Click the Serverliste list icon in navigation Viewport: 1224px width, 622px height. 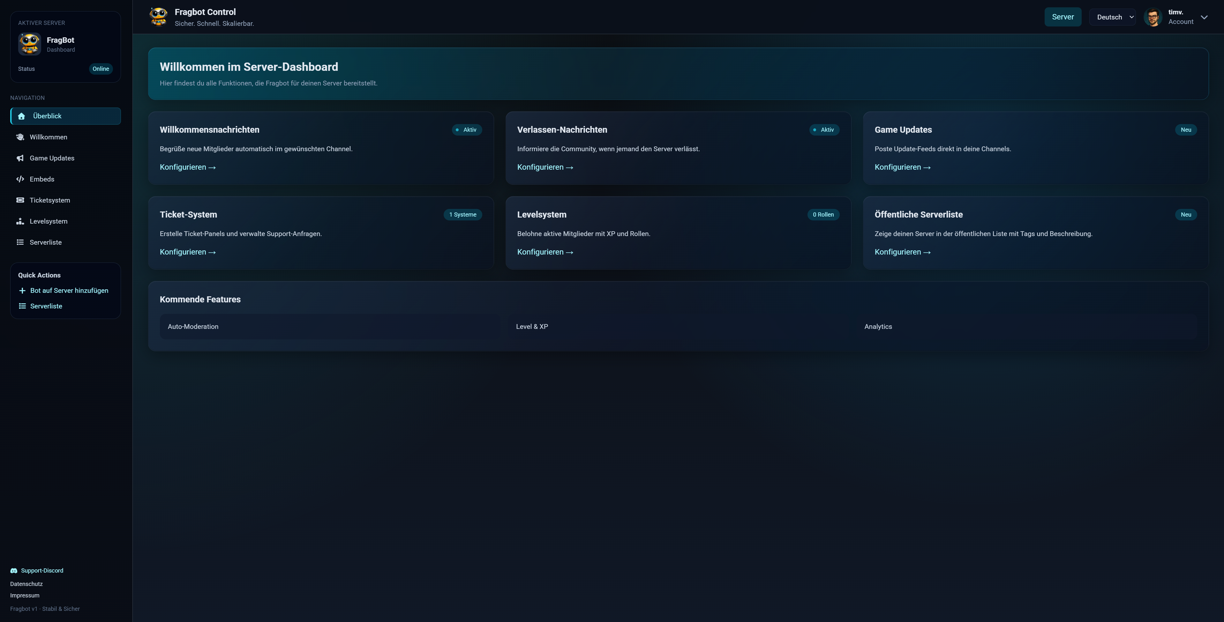(x=20, y=242)
